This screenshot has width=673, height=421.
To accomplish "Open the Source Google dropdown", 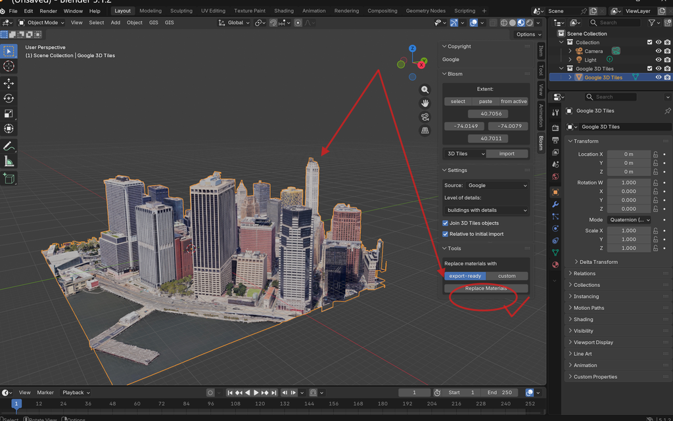I will [x=497, y=185].
